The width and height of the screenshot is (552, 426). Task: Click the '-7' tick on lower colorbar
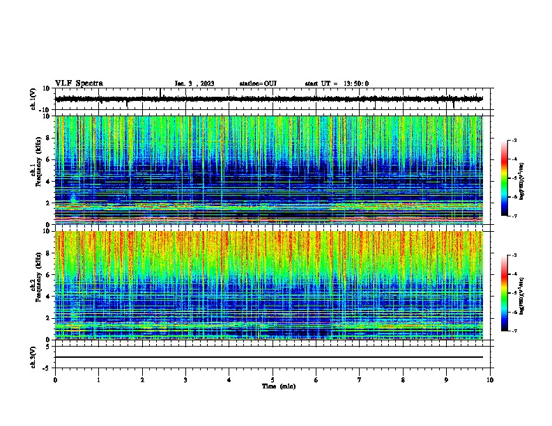[x=514, y=331]
